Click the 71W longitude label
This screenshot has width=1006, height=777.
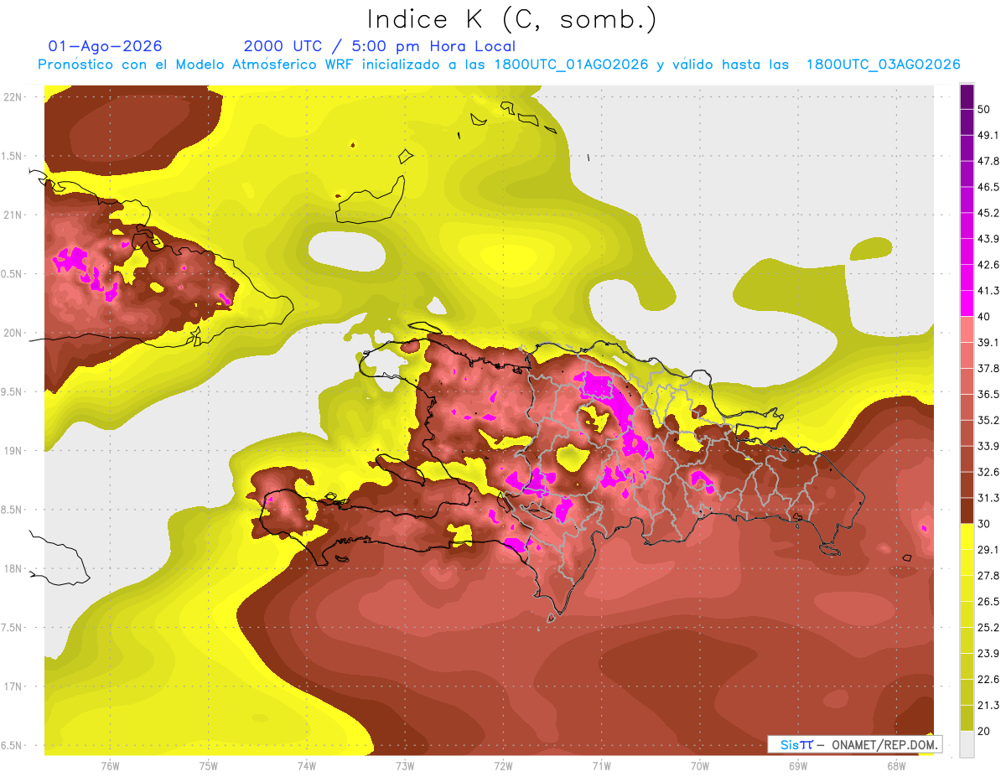[x=601, y=765]
